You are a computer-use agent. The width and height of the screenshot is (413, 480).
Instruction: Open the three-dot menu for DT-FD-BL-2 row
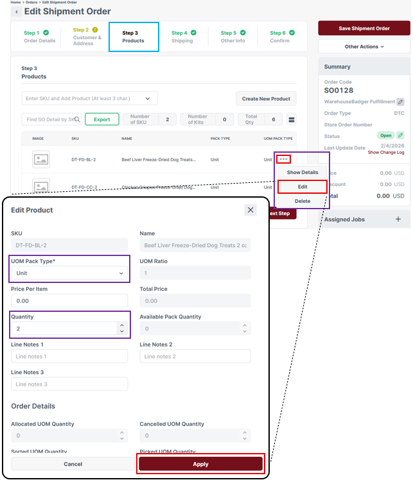tap(283, 159)
